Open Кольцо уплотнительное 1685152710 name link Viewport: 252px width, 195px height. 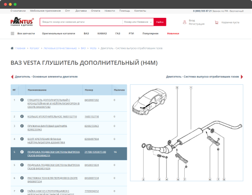52,117
